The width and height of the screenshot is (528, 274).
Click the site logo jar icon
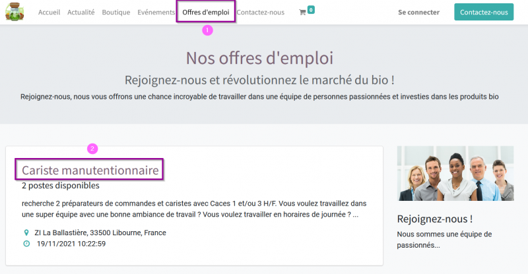pos(15,12)
